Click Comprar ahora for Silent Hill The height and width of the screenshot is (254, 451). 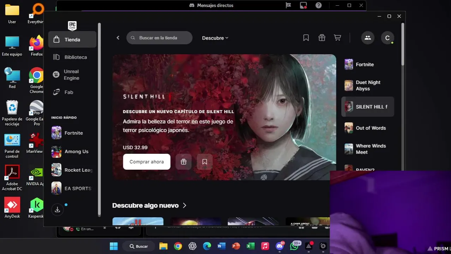tap(147, 162)
